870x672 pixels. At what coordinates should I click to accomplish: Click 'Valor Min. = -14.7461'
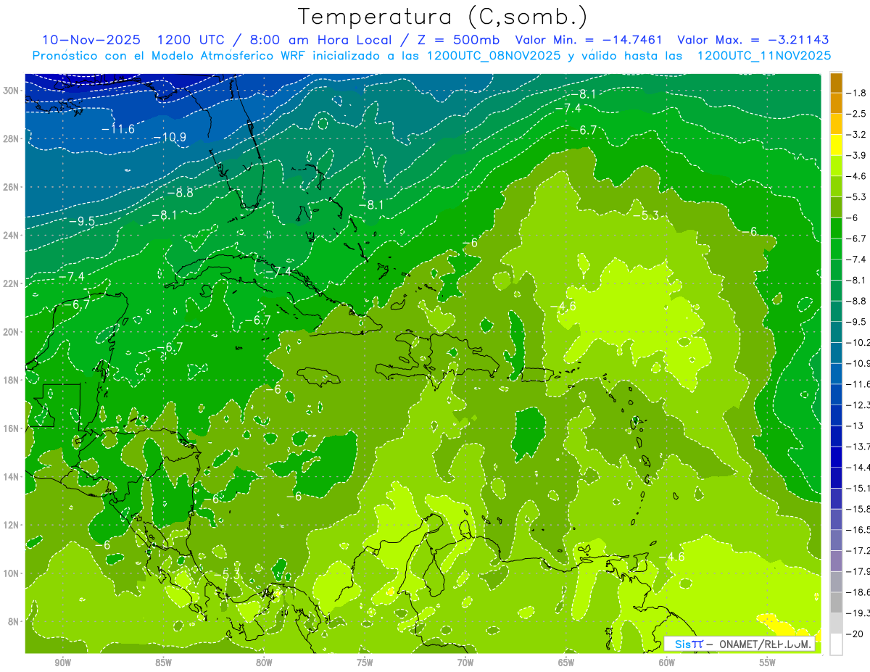click(x=590, y=40)
